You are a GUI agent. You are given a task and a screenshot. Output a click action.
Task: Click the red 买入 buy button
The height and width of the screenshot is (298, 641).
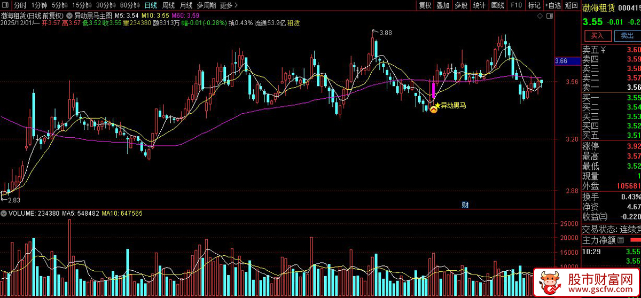point(597,36)
